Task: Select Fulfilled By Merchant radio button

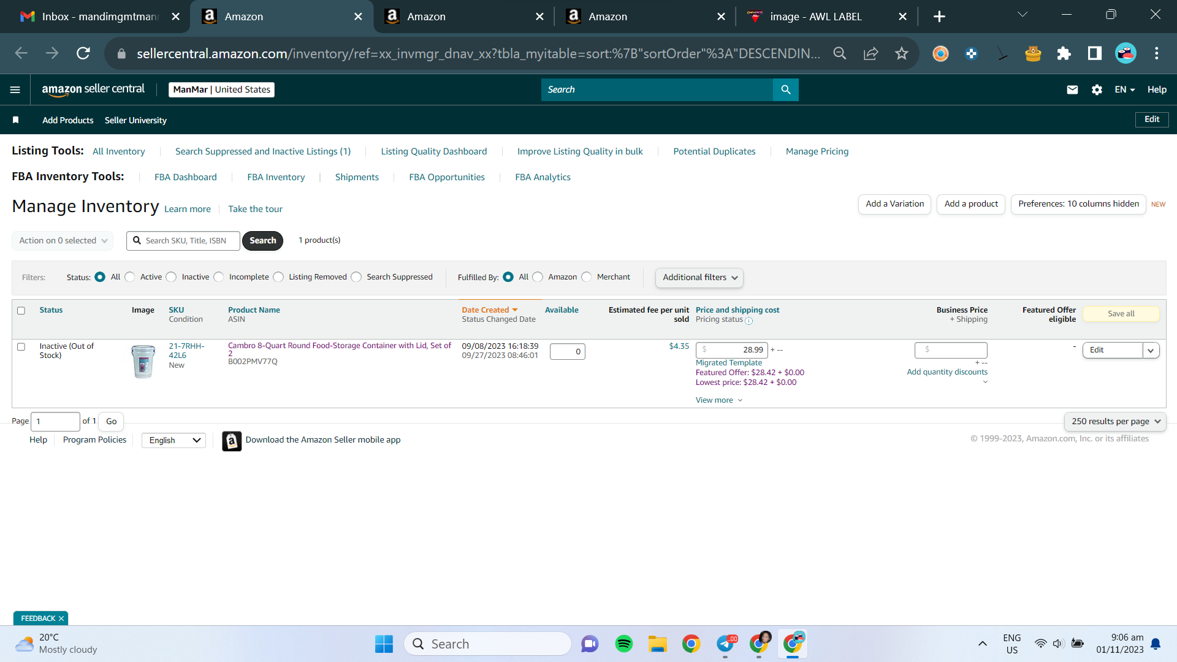Action: 587,277
